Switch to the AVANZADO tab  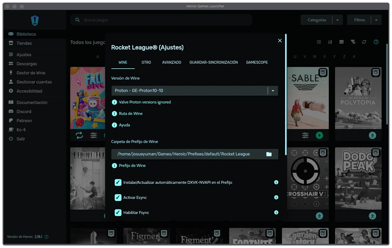[x=172, y=62]
